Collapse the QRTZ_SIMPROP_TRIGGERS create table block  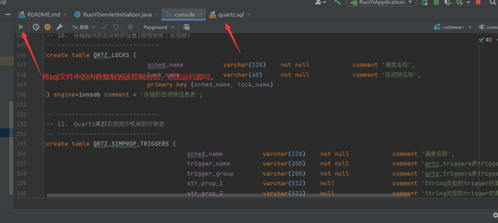point(44,144)
